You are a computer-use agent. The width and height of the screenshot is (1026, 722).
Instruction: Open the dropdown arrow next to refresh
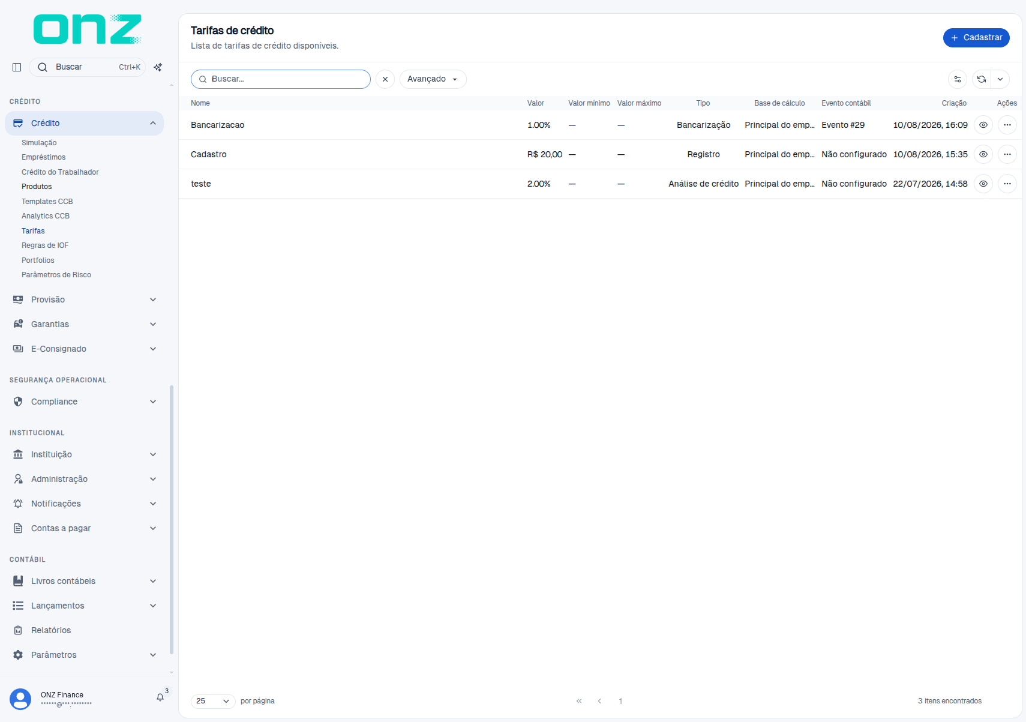point(1000,79)
